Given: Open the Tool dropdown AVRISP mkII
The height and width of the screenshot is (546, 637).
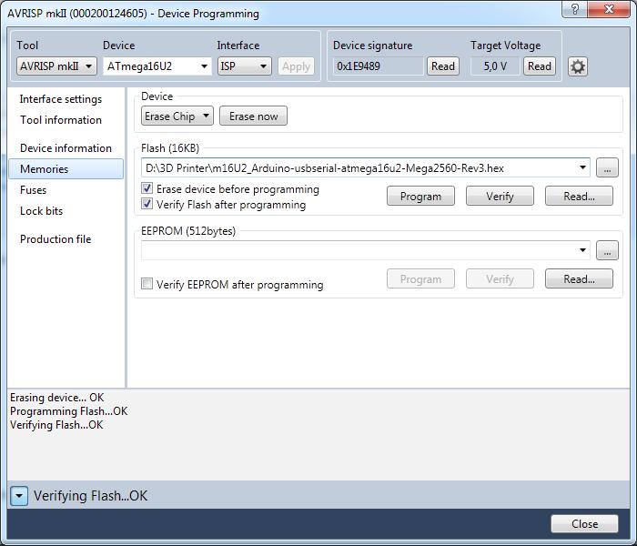Looking at the screenshot, I should pyautogui.click(x=56, y=66).
